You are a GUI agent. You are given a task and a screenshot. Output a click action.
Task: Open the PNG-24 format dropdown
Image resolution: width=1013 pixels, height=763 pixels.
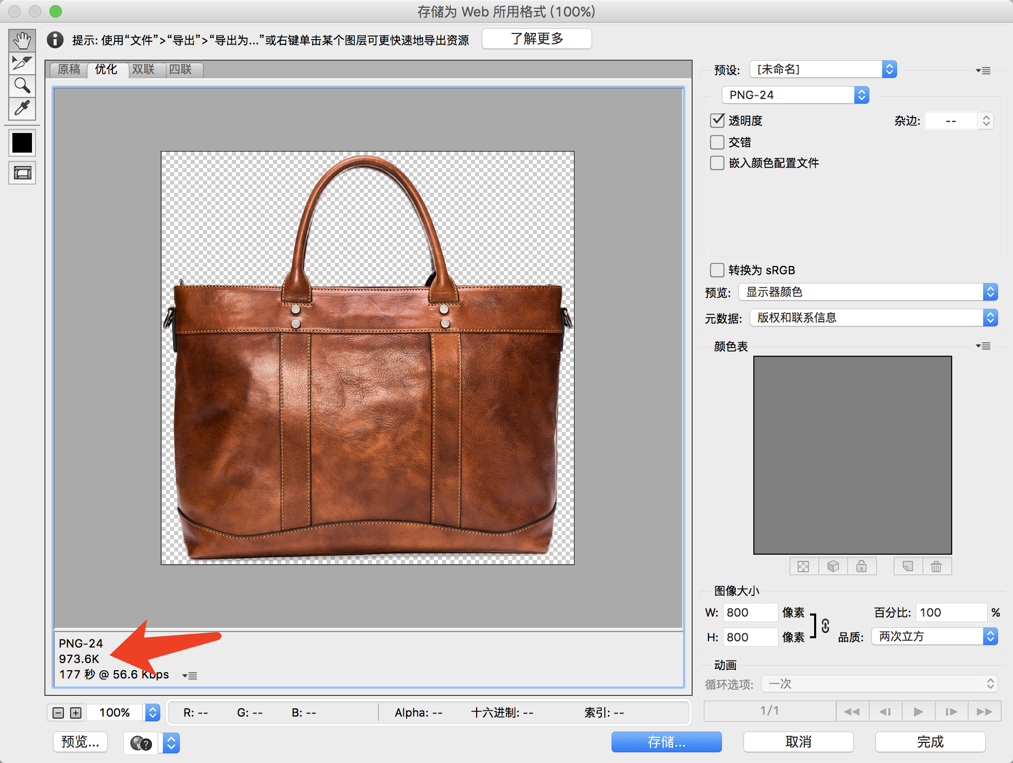click(x=796, y=95)
